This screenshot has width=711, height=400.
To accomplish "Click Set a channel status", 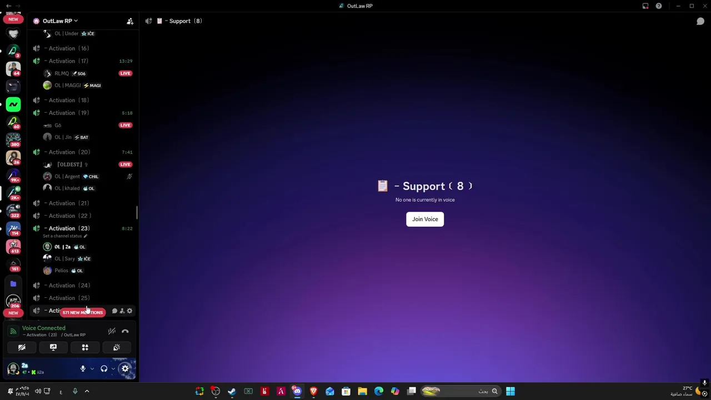I will (65, 236).
